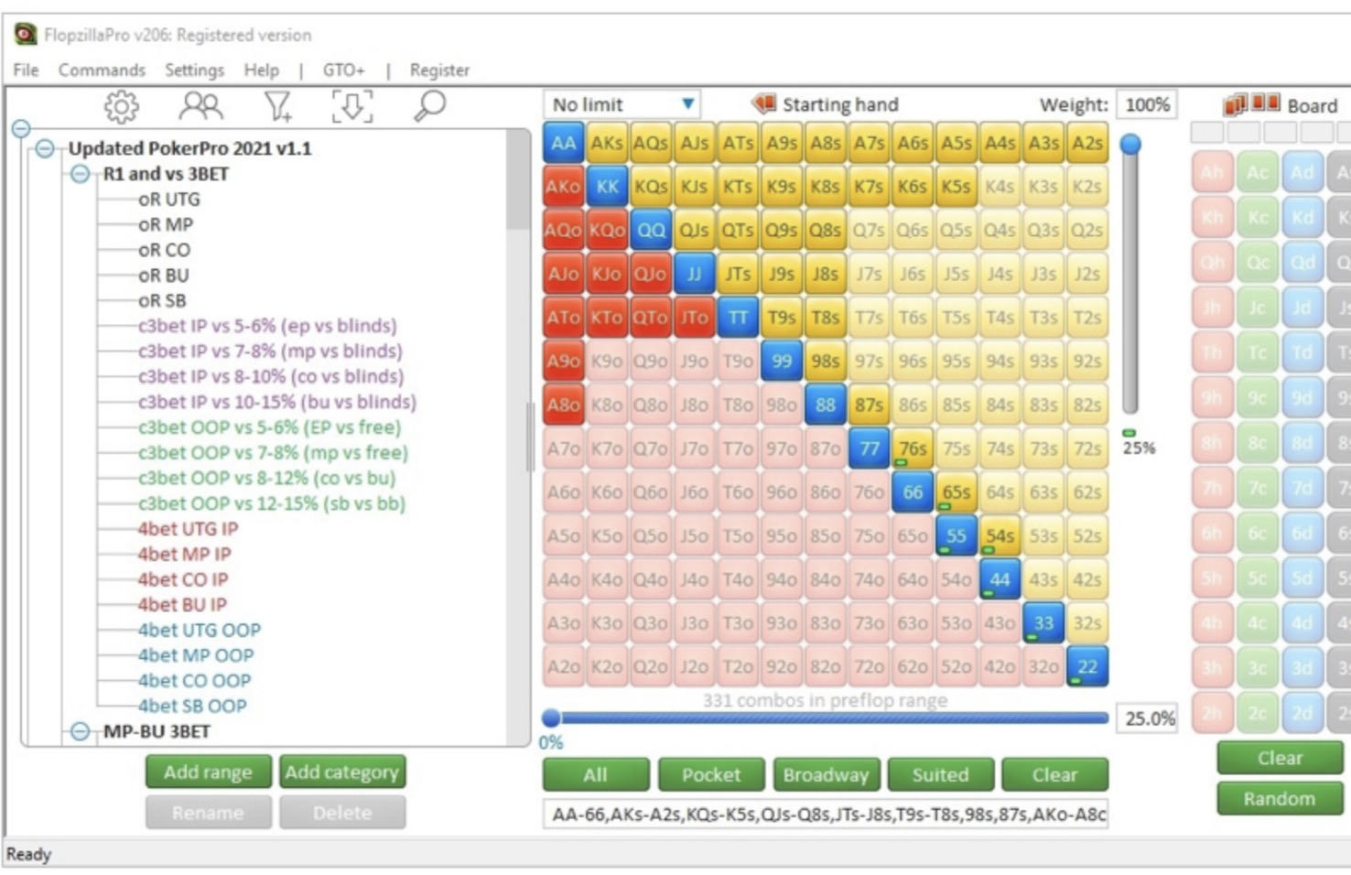Click the Weight 100% field

pyautogui.click(x=1148, y=104)
